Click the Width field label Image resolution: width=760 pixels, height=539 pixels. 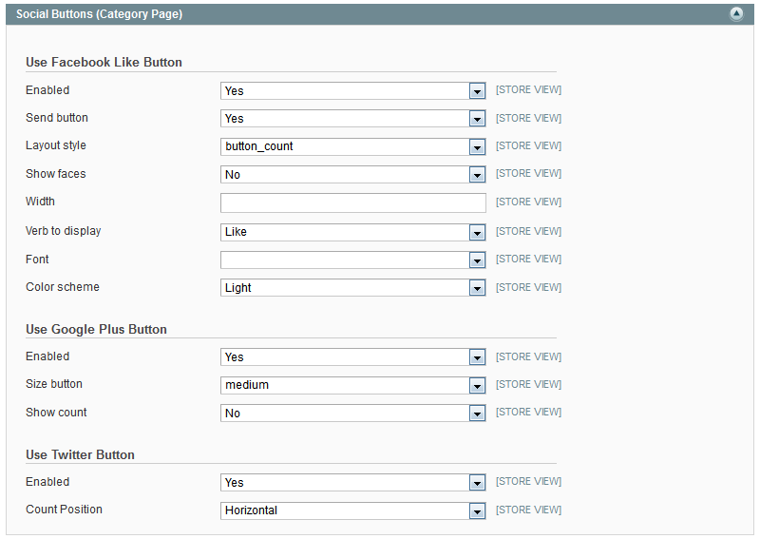[41, 202]
